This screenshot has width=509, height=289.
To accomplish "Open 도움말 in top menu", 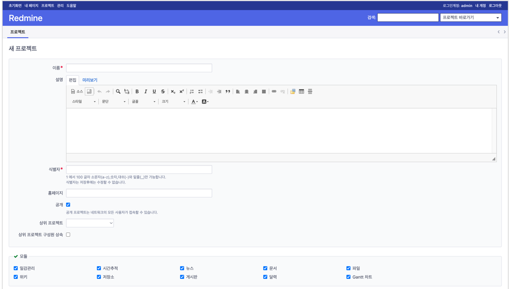I will point(71,6).
